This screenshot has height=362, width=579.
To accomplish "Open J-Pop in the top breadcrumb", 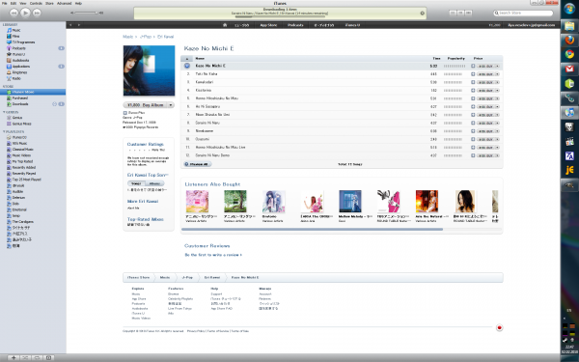I will [146, 37].
